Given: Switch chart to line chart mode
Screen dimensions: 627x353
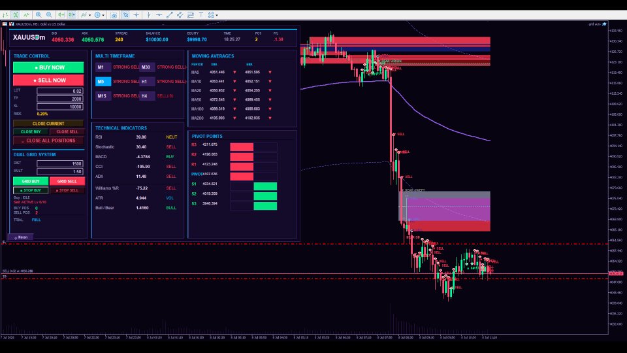Looking at the screenshot, I should click(26, 15).
